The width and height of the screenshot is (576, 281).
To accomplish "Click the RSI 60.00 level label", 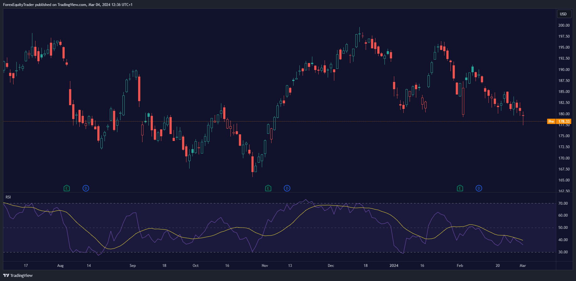I will (563, 215).
